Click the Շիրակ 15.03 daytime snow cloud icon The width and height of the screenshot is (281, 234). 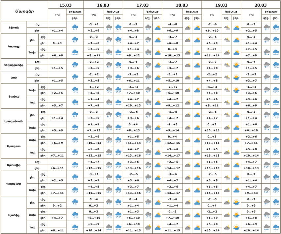coord(75,28)
